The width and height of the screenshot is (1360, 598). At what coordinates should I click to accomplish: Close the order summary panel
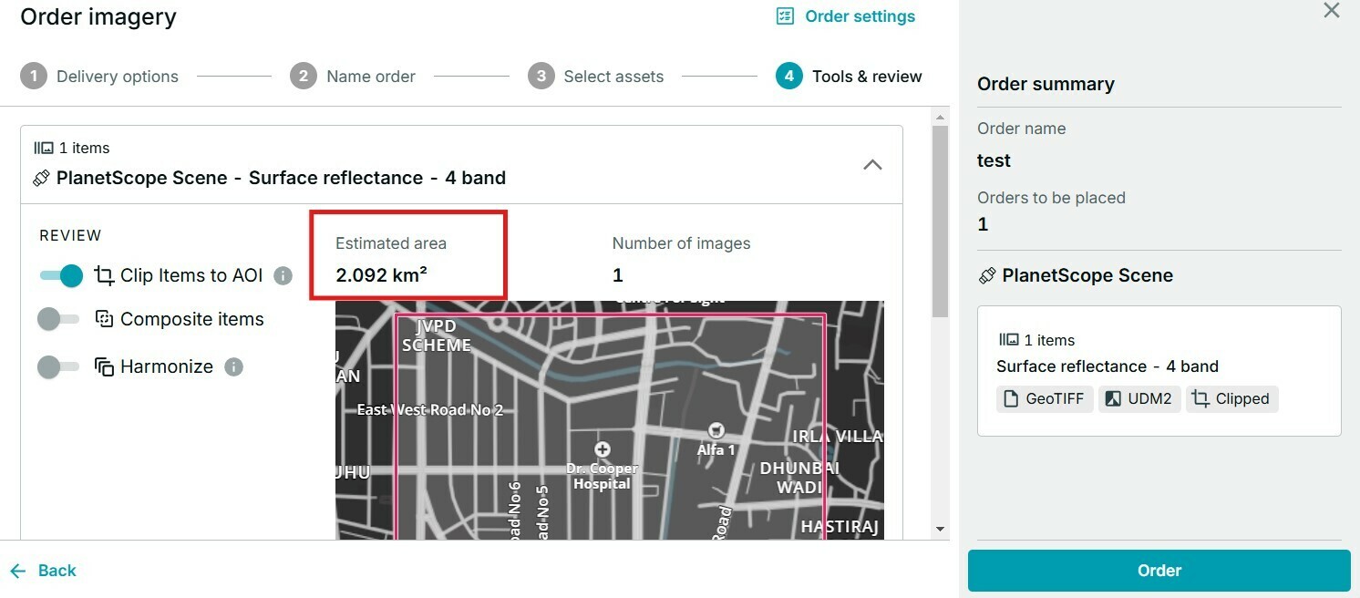(x=1332, y=10)
